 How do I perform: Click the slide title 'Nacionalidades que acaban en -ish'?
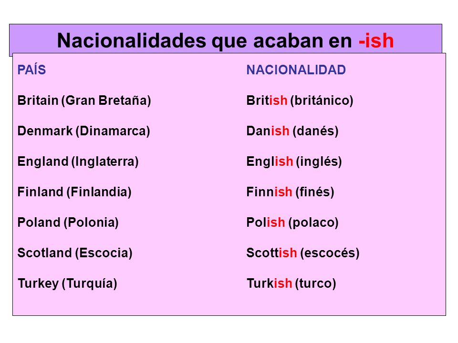coord(225,40)
